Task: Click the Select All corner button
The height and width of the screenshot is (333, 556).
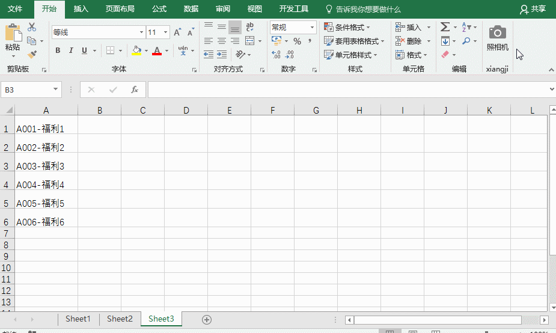Action: tap(7, 109)
